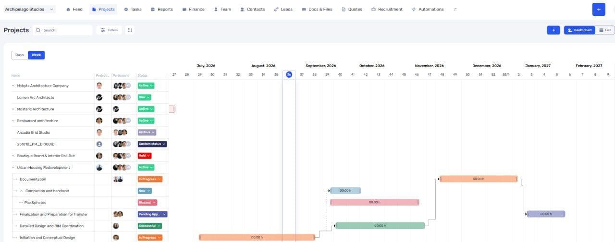Open In Progress status for Documentation

(x=150, y=179)
